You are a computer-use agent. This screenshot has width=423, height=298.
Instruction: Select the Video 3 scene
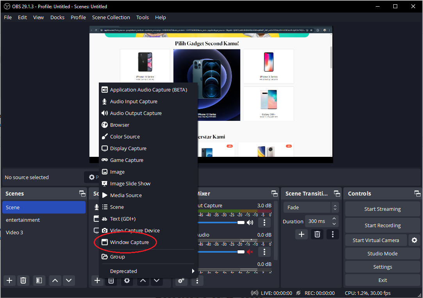click(x=44, y=232)
